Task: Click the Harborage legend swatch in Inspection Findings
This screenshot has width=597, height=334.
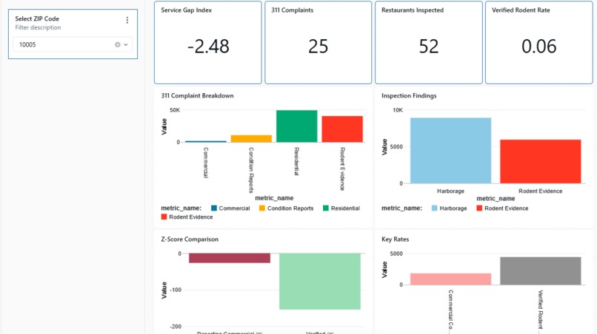Action: point(435,208)
